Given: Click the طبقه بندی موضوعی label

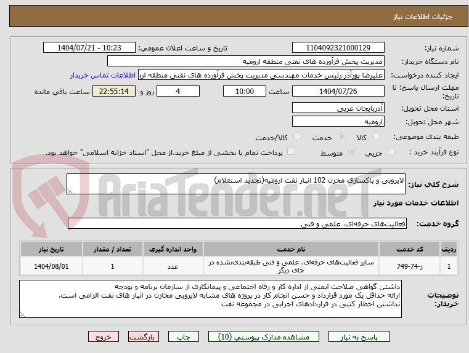Looking at the screenshot, I should point(426,137).
